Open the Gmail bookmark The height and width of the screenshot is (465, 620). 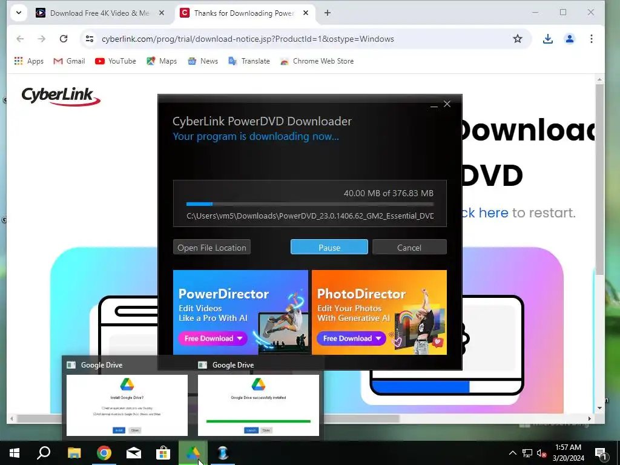[x=69, y=61]
